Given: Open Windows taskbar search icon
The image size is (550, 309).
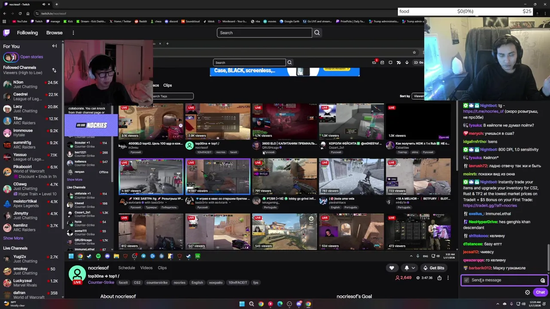Looking at the screenshot, I should [x=251, y=304].
